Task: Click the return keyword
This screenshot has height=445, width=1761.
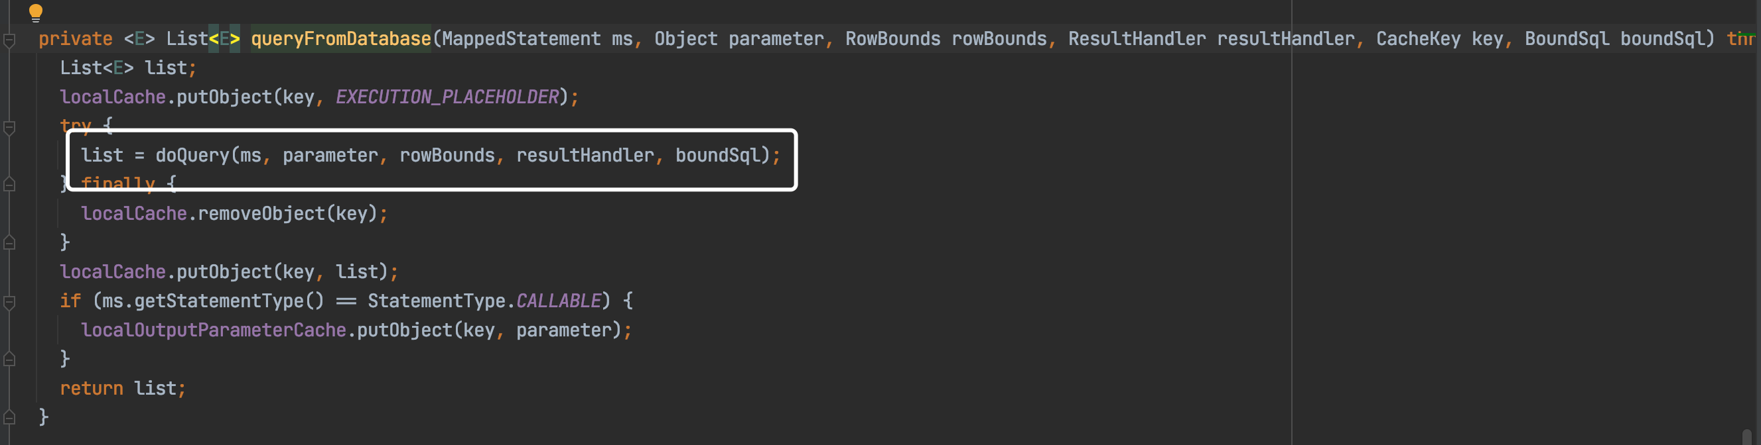Action: pos(92,388)
